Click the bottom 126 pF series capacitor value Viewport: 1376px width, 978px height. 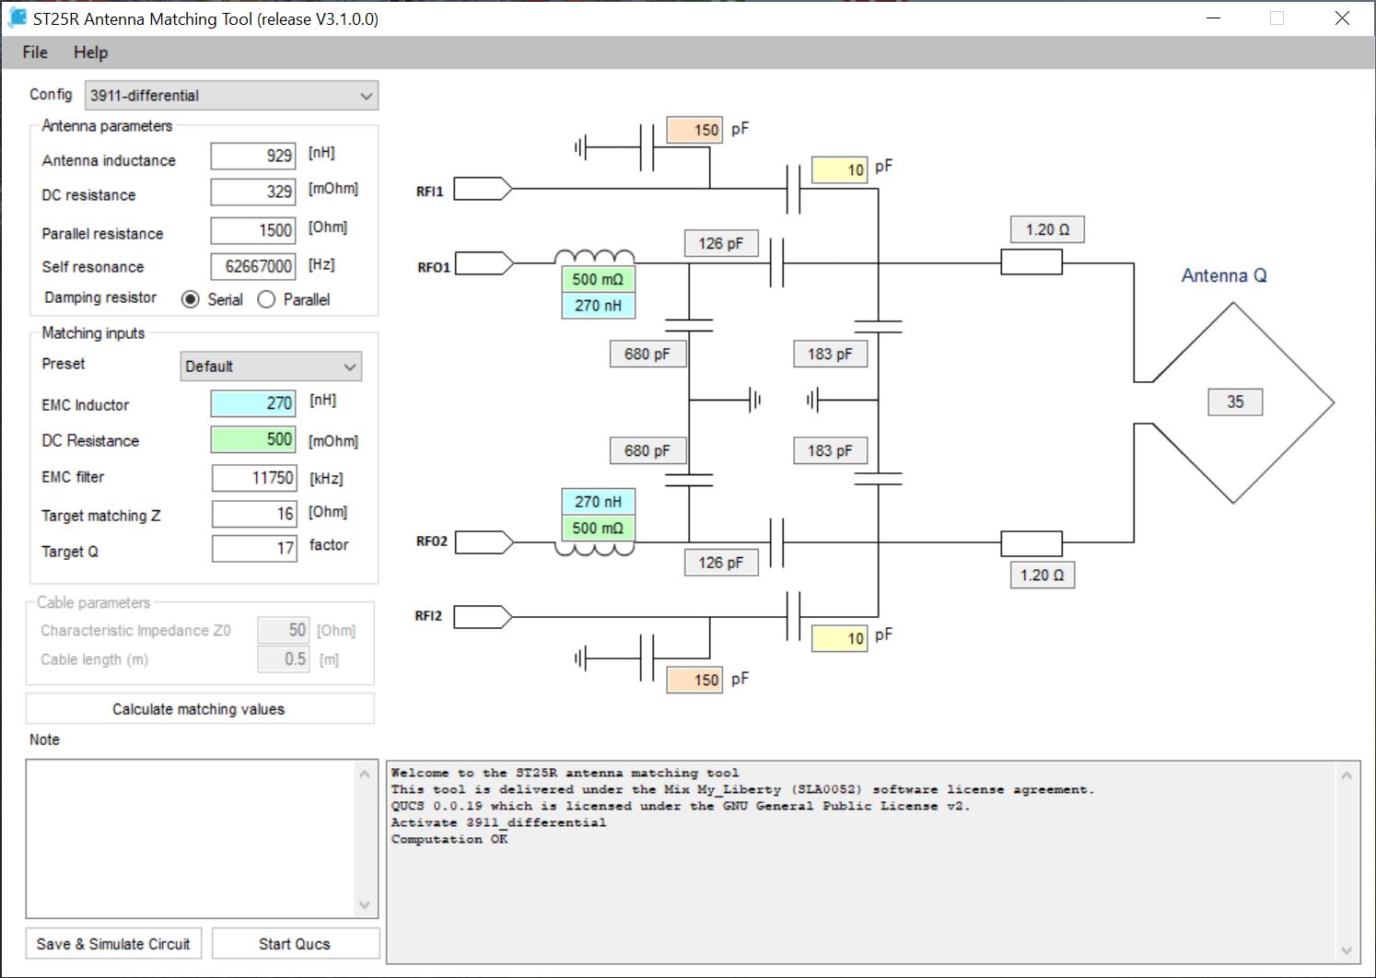[x=721, y=563]
